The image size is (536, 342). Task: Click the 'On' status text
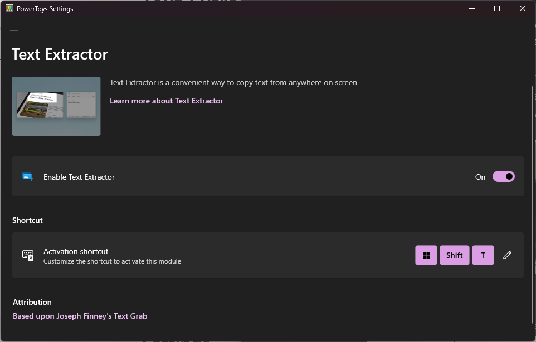480,177
